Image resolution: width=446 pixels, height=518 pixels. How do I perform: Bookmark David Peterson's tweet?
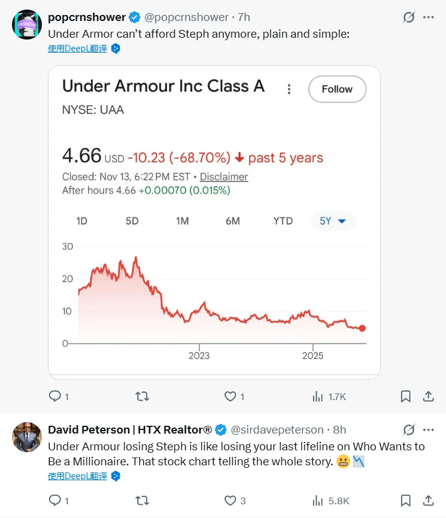405,501
